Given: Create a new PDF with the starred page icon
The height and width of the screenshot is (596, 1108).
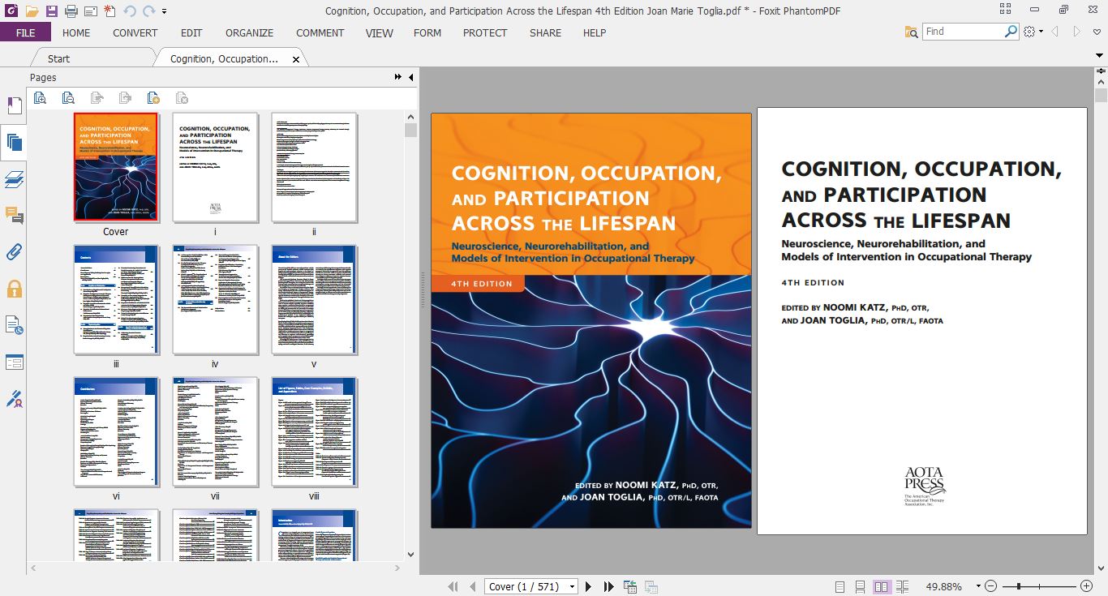Looking at the screenshot, I should click(x=110, y=11).
